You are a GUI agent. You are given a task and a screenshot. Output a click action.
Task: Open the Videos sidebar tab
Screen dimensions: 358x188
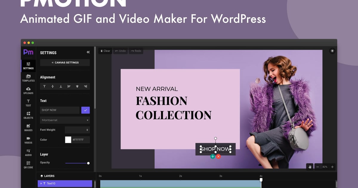click(x=28, y=140)
